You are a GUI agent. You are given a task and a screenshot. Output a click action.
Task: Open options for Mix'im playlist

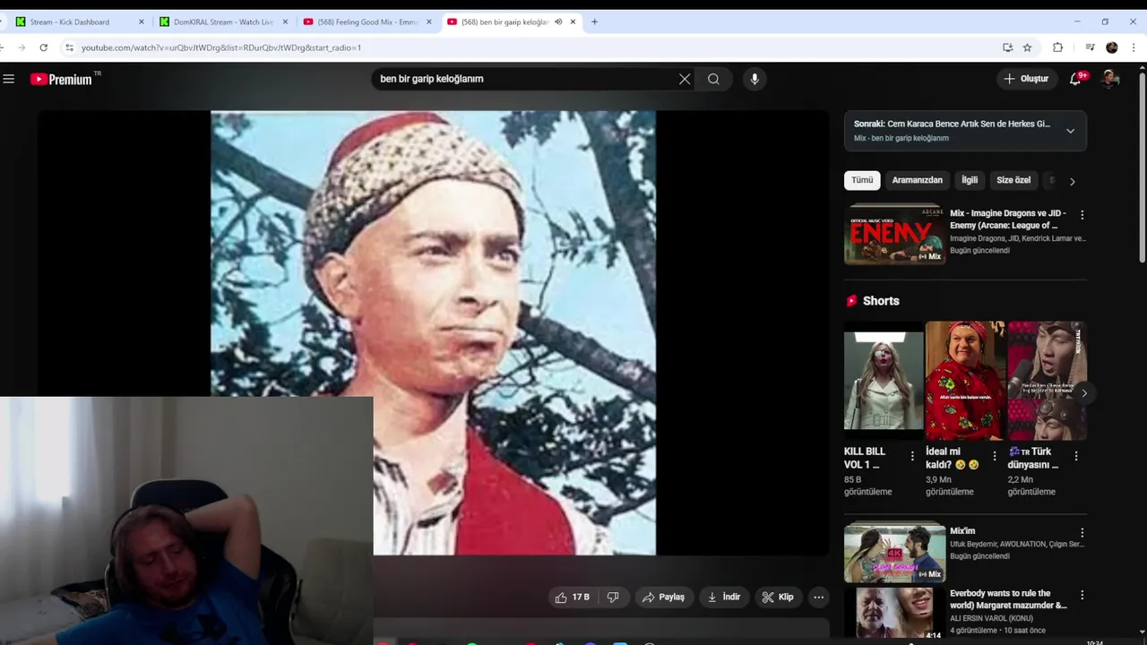pos(1082,532)
